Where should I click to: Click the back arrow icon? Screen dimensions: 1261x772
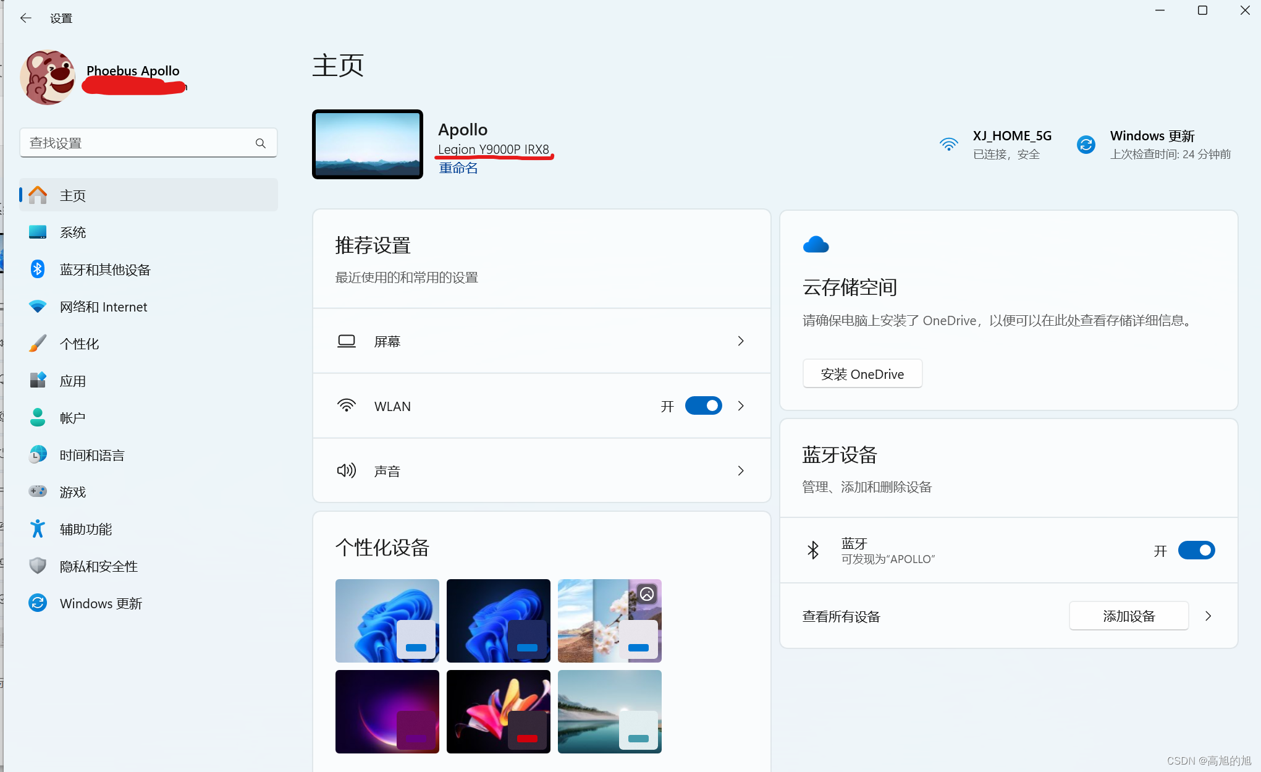tap(25, 18)
